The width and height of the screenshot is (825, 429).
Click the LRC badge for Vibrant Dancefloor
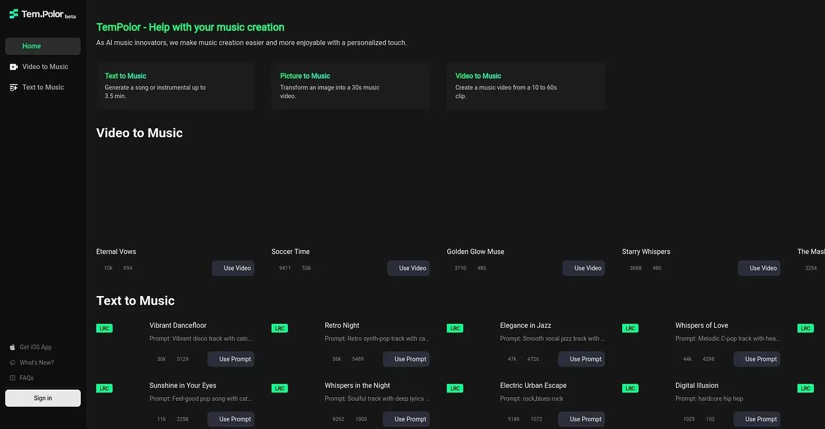coord(104,328)
